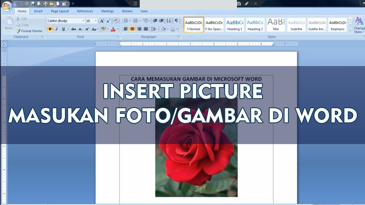Open the Calibri (Body) font dropdown

[x=83, y=21]
